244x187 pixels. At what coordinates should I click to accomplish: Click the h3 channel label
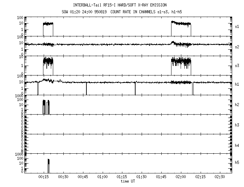click(x=237, y=125)
